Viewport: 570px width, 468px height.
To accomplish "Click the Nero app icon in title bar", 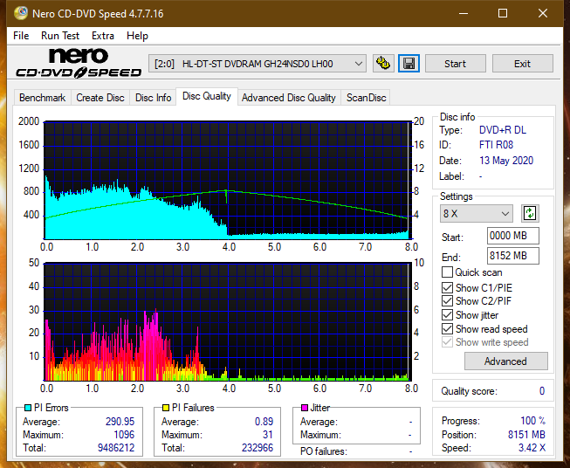I will 20,13.
